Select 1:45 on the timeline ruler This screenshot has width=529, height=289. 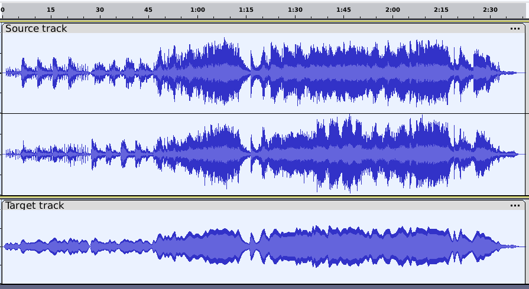coord(343,9)
